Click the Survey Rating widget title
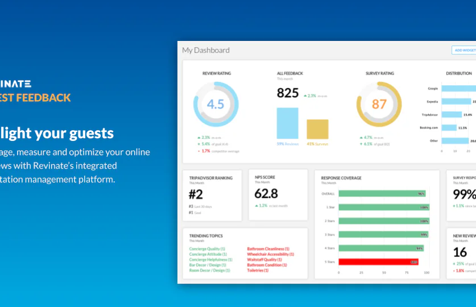 coord(380,73)
